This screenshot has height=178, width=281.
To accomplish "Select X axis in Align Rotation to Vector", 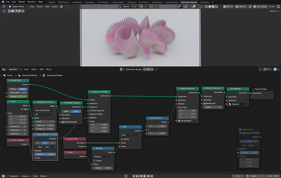I will pos(38,143).
